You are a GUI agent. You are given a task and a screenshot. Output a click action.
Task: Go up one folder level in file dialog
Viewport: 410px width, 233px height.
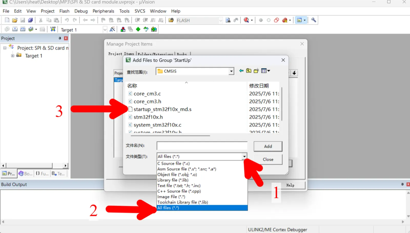tap(249, 71)
